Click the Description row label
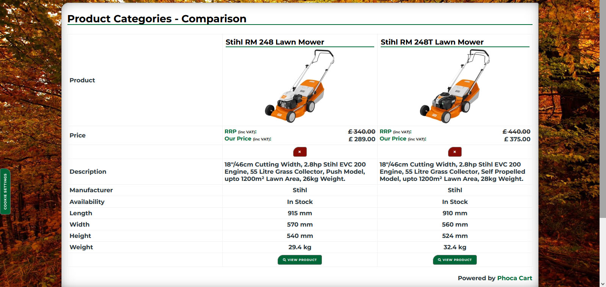 (x=88, y=172)
